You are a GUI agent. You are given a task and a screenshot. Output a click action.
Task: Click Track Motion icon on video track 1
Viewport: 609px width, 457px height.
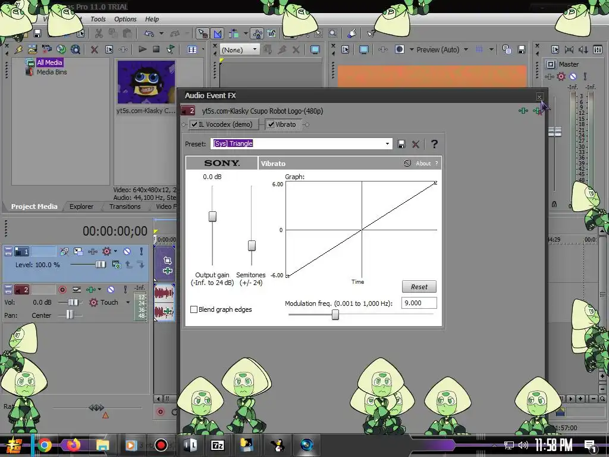pyautogui.click(x=78, y=252)
